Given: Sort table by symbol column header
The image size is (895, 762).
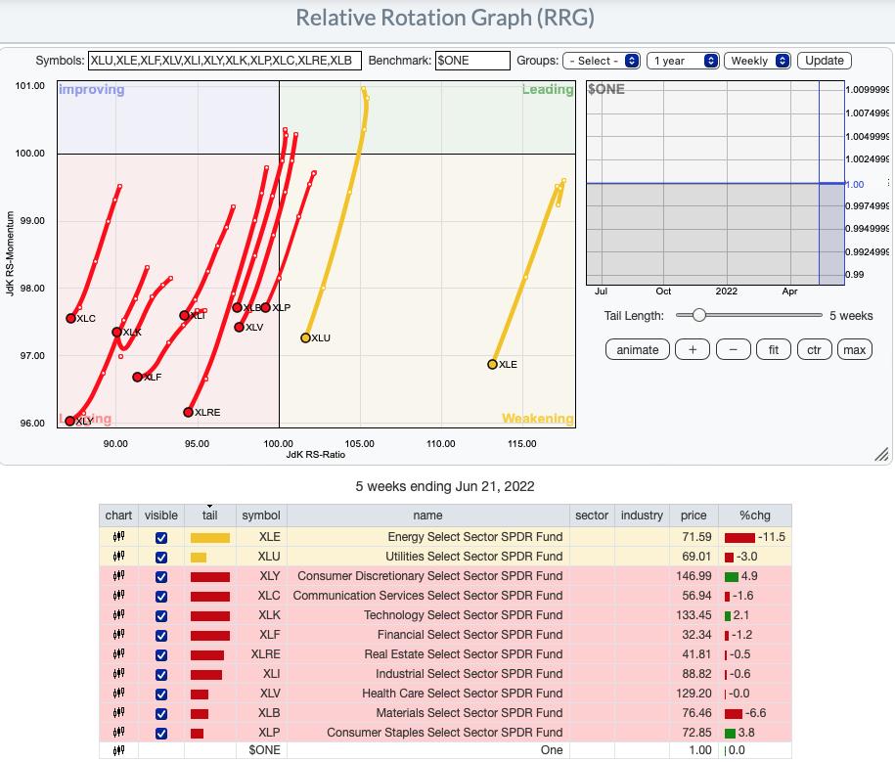Looking at the screenshot, I should click(261, 515).
